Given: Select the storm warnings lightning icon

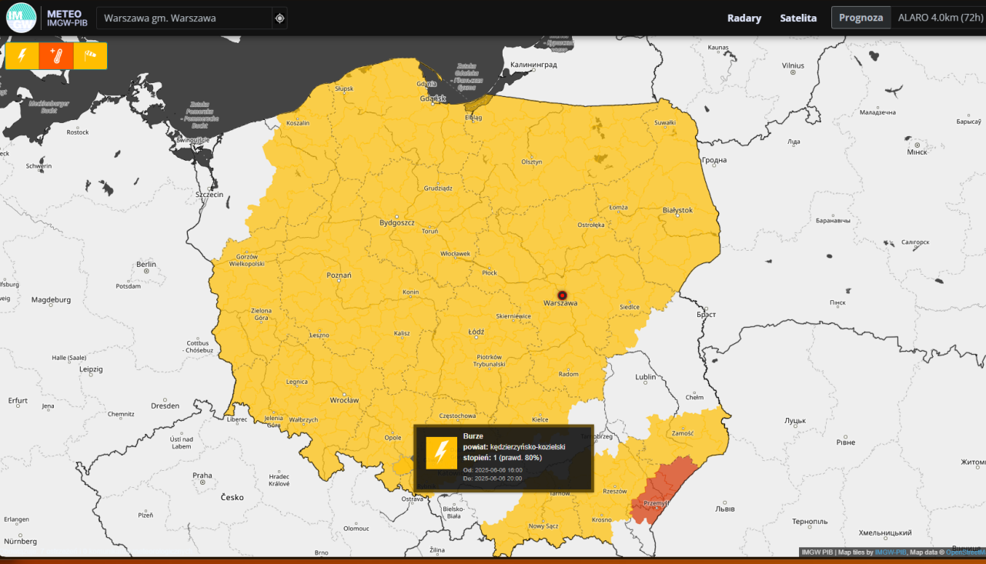Looking at the screenshot, I should [22, 55].
